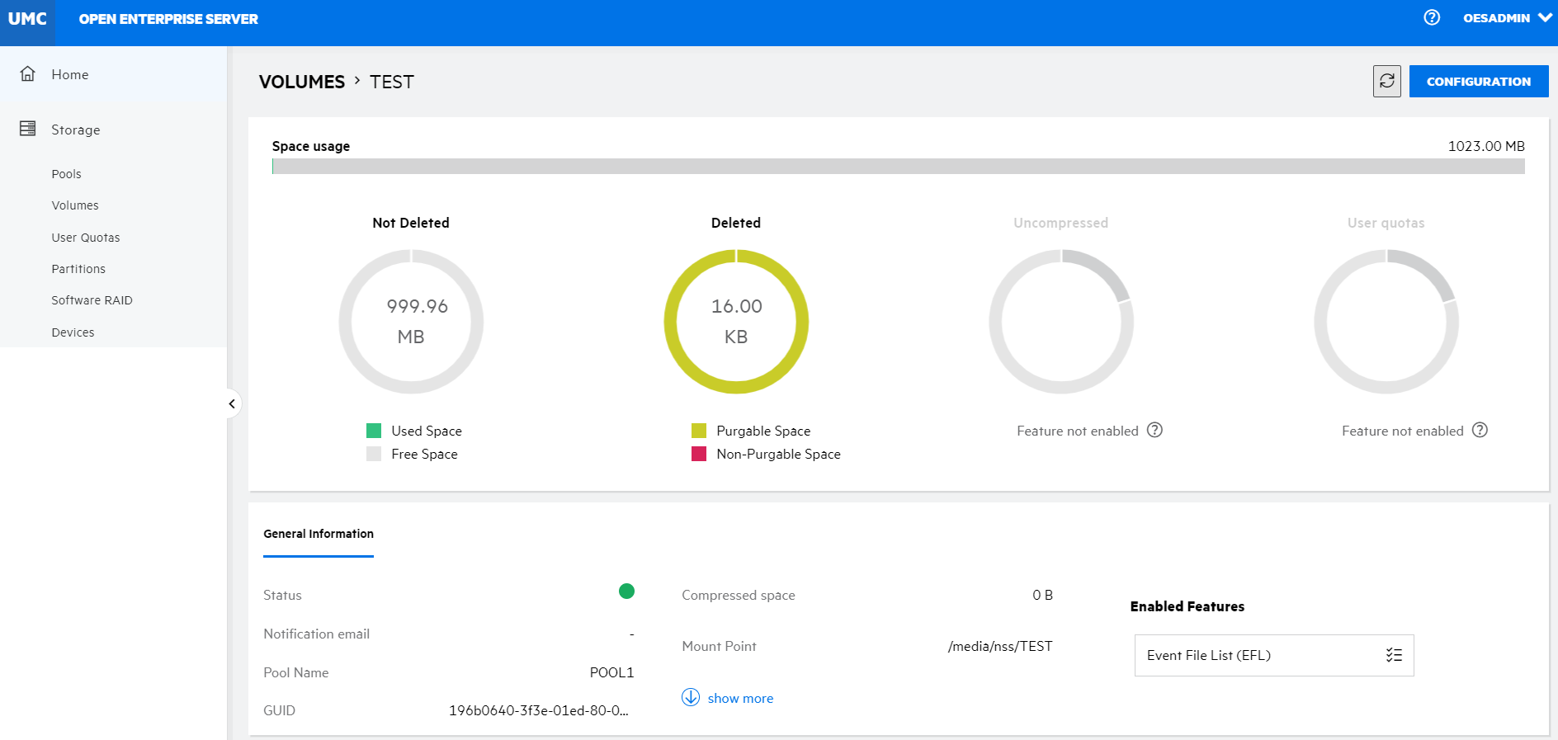Collapse the left sidebar with chevron
1558x740 pixels.
tap(232, 403)
